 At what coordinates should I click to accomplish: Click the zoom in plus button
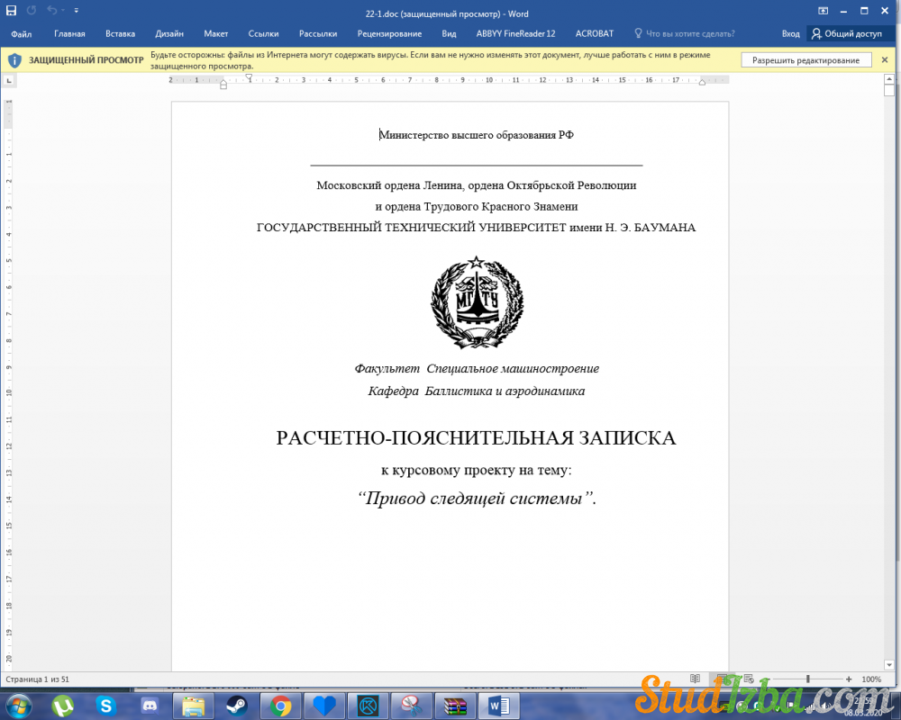click(849, 679)
